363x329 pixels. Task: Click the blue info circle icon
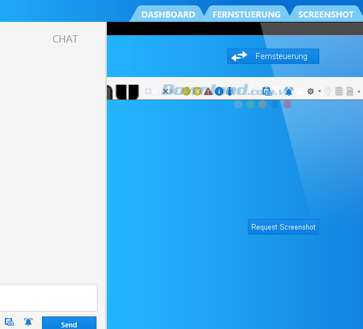[219, 91]
